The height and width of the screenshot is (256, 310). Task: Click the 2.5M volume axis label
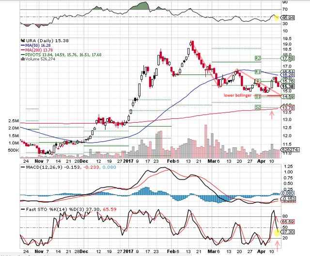[x=14, y=121]
